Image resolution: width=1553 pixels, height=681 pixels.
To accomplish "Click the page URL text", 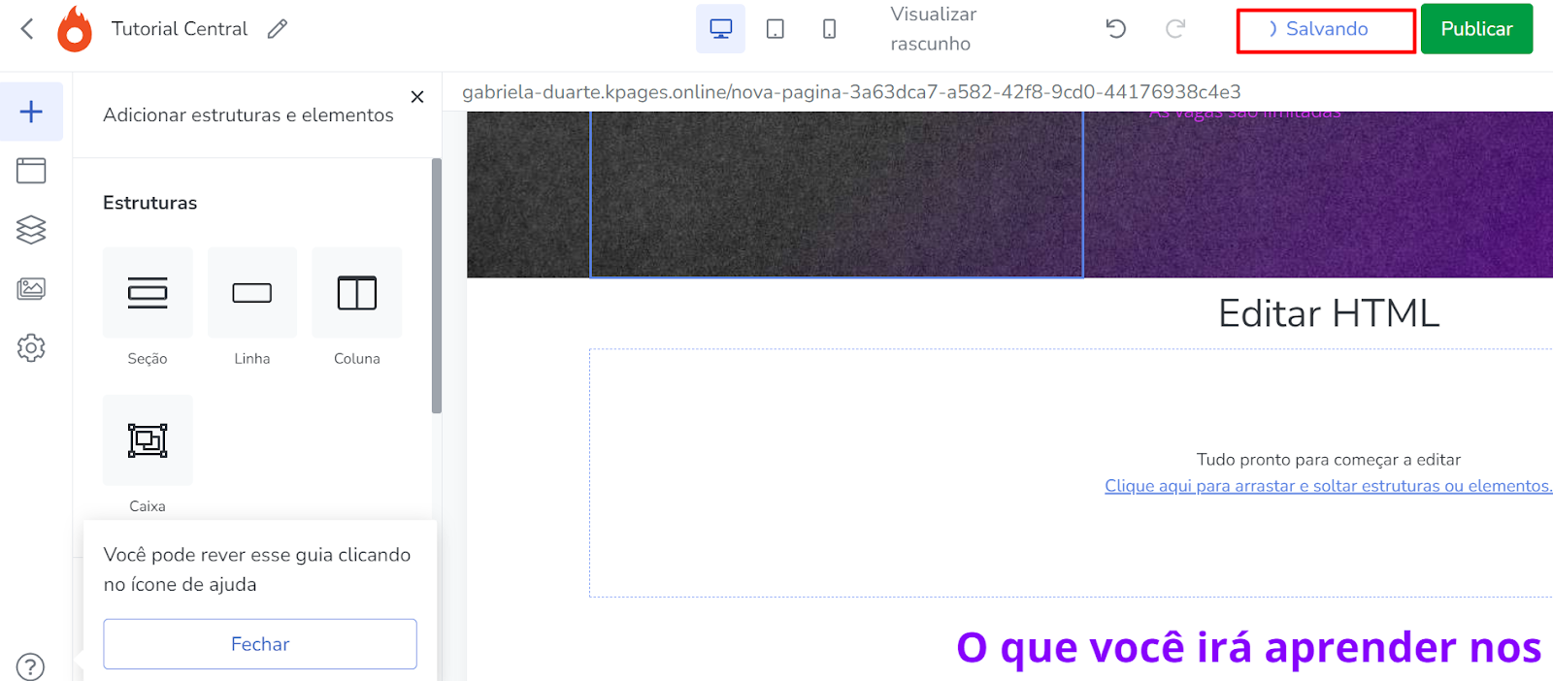I will [x=851, y=92].
